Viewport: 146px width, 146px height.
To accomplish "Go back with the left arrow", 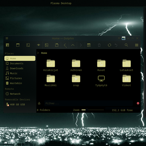I will (65, 45).
